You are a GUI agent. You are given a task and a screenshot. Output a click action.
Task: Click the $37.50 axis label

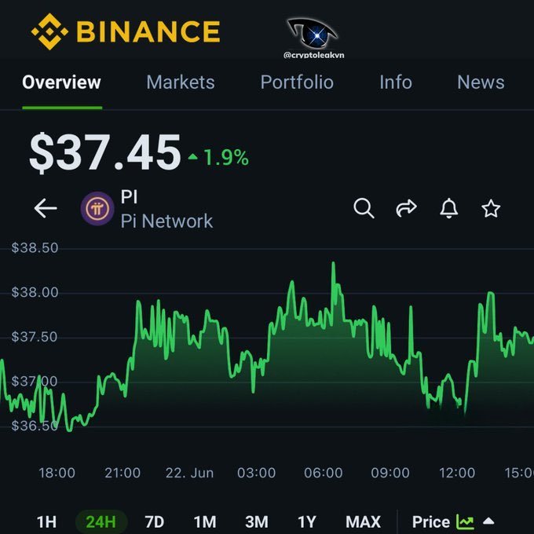point(35,336)
